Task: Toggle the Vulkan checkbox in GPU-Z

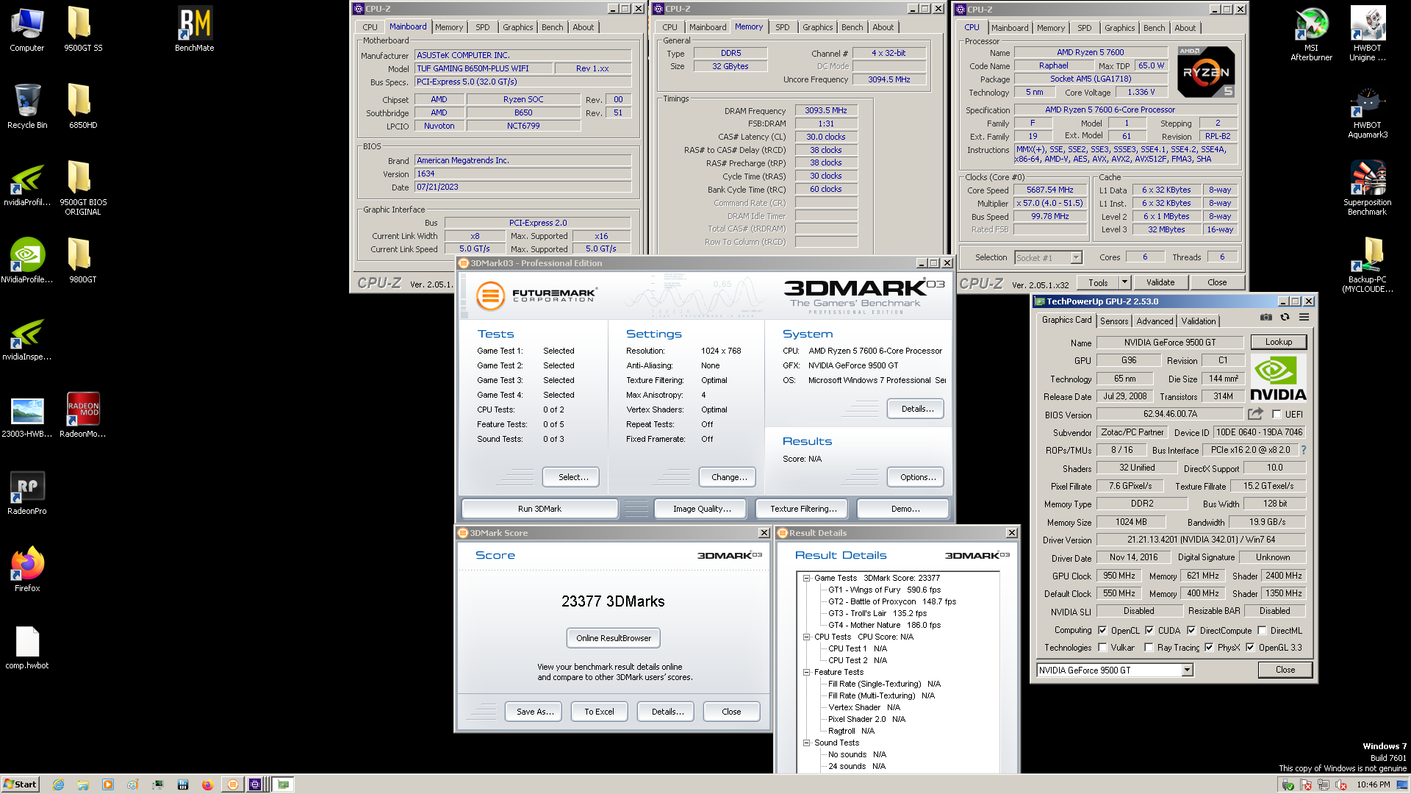Action: click(x=1102, y=648)
